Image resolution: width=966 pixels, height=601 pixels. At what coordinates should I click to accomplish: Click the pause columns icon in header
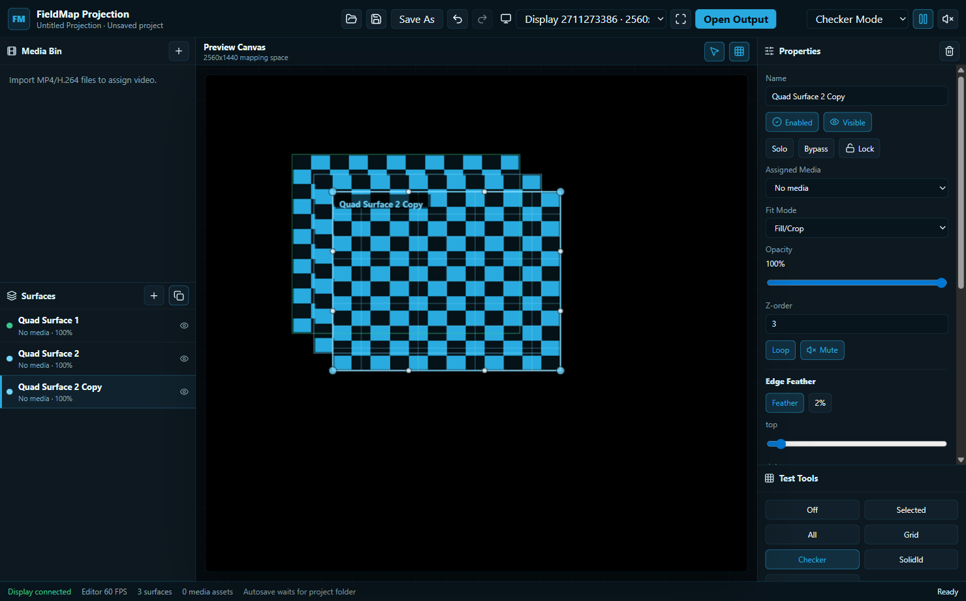pos(923,19)
